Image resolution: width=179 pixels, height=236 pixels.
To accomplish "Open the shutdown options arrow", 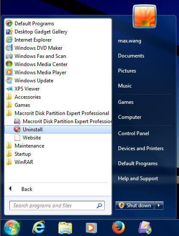I will pos(159,206).
